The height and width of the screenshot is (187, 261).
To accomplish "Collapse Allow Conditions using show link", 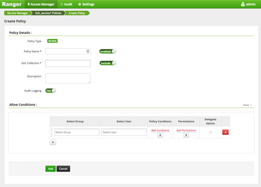I will tap(247, 105).
